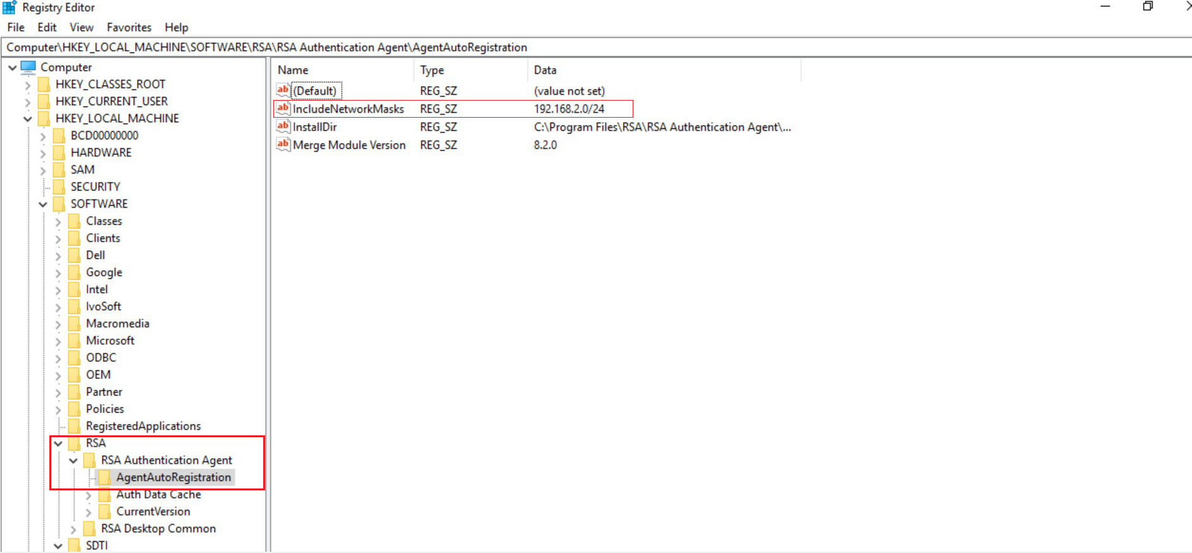Expand the HKEY_CLASSES_ROOT key
Viewport: 1192px width, 553px height.
tap(27, 85)
